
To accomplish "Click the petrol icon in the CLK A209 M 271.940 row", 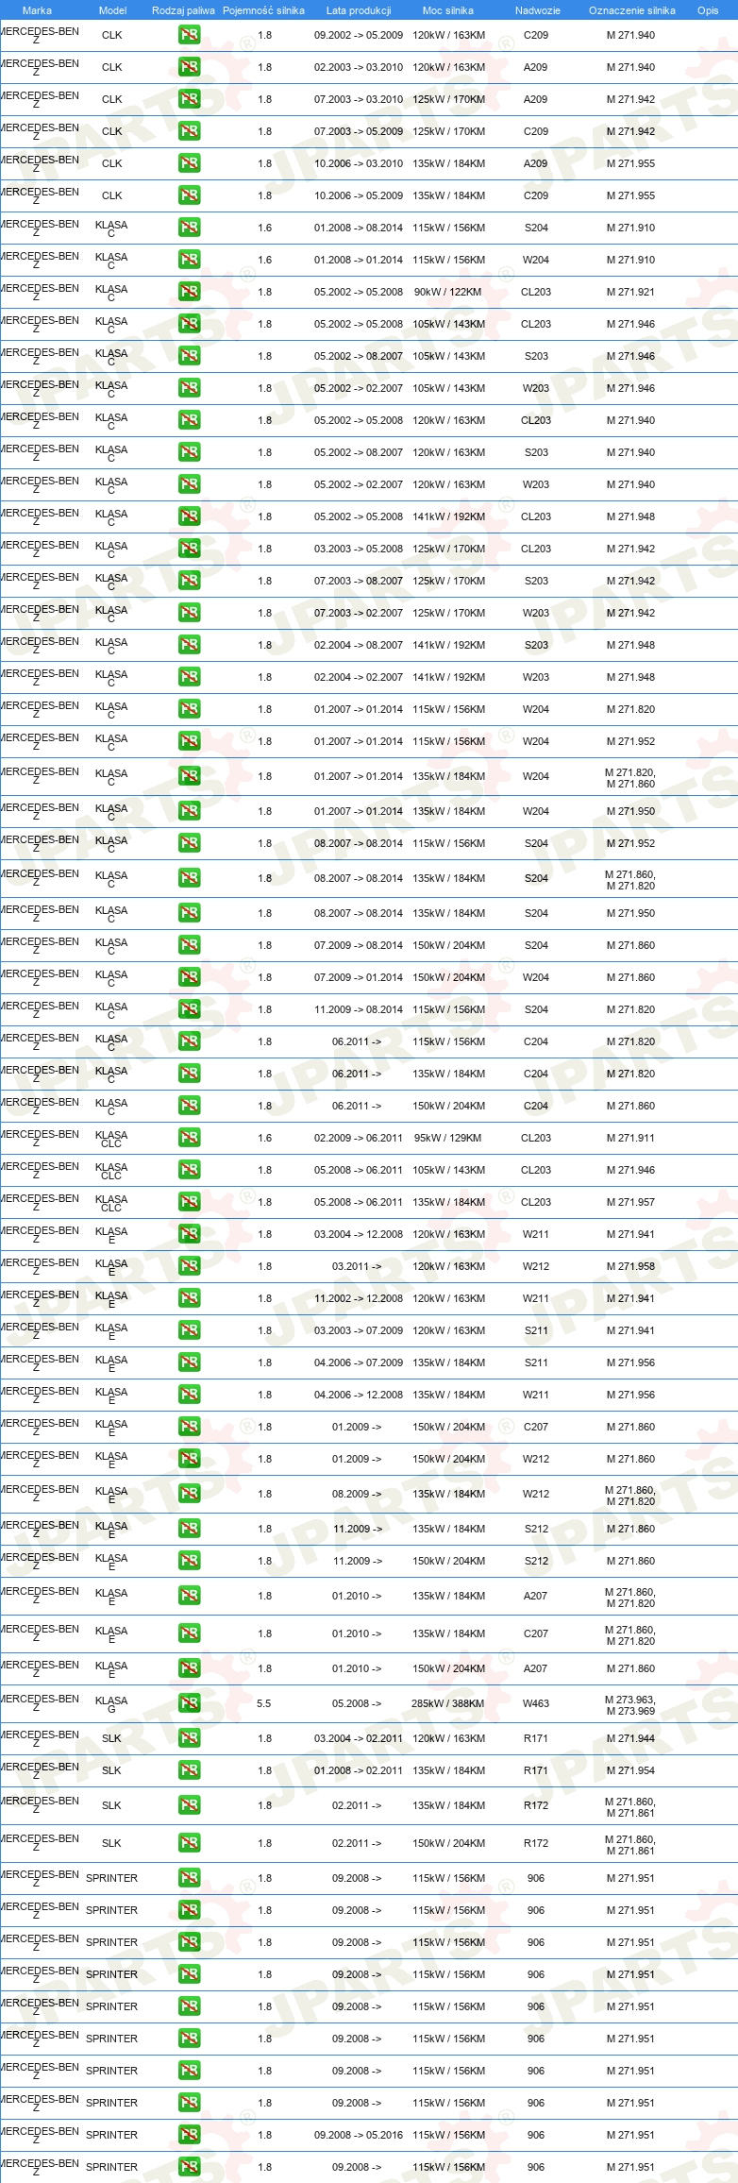I will 190,68.
